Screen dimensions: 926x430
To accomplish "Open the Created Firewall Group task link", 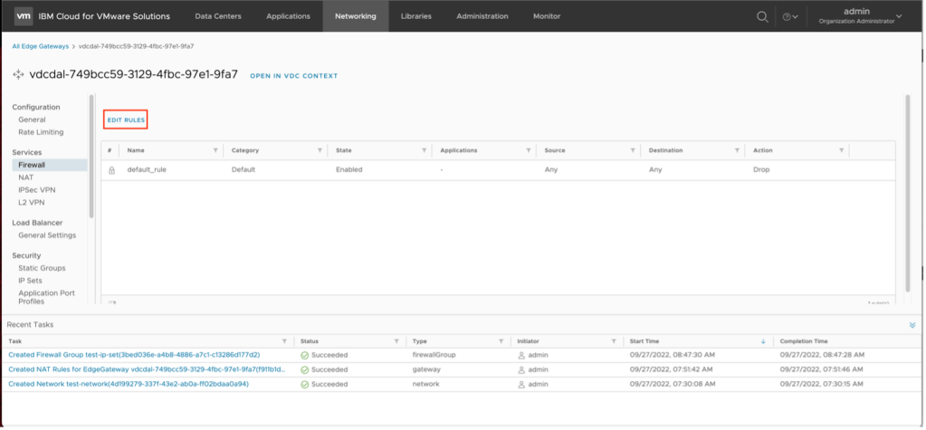I will tap(134, 356).
